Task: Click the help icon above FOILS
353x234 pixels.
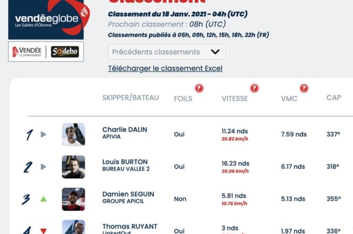Action: pos(199,88)
